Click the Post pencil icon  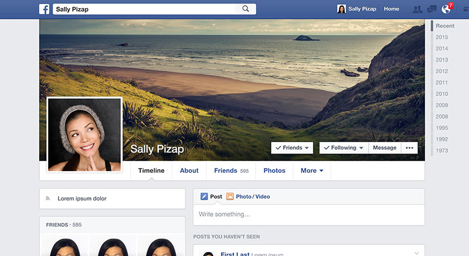[204, 196]
